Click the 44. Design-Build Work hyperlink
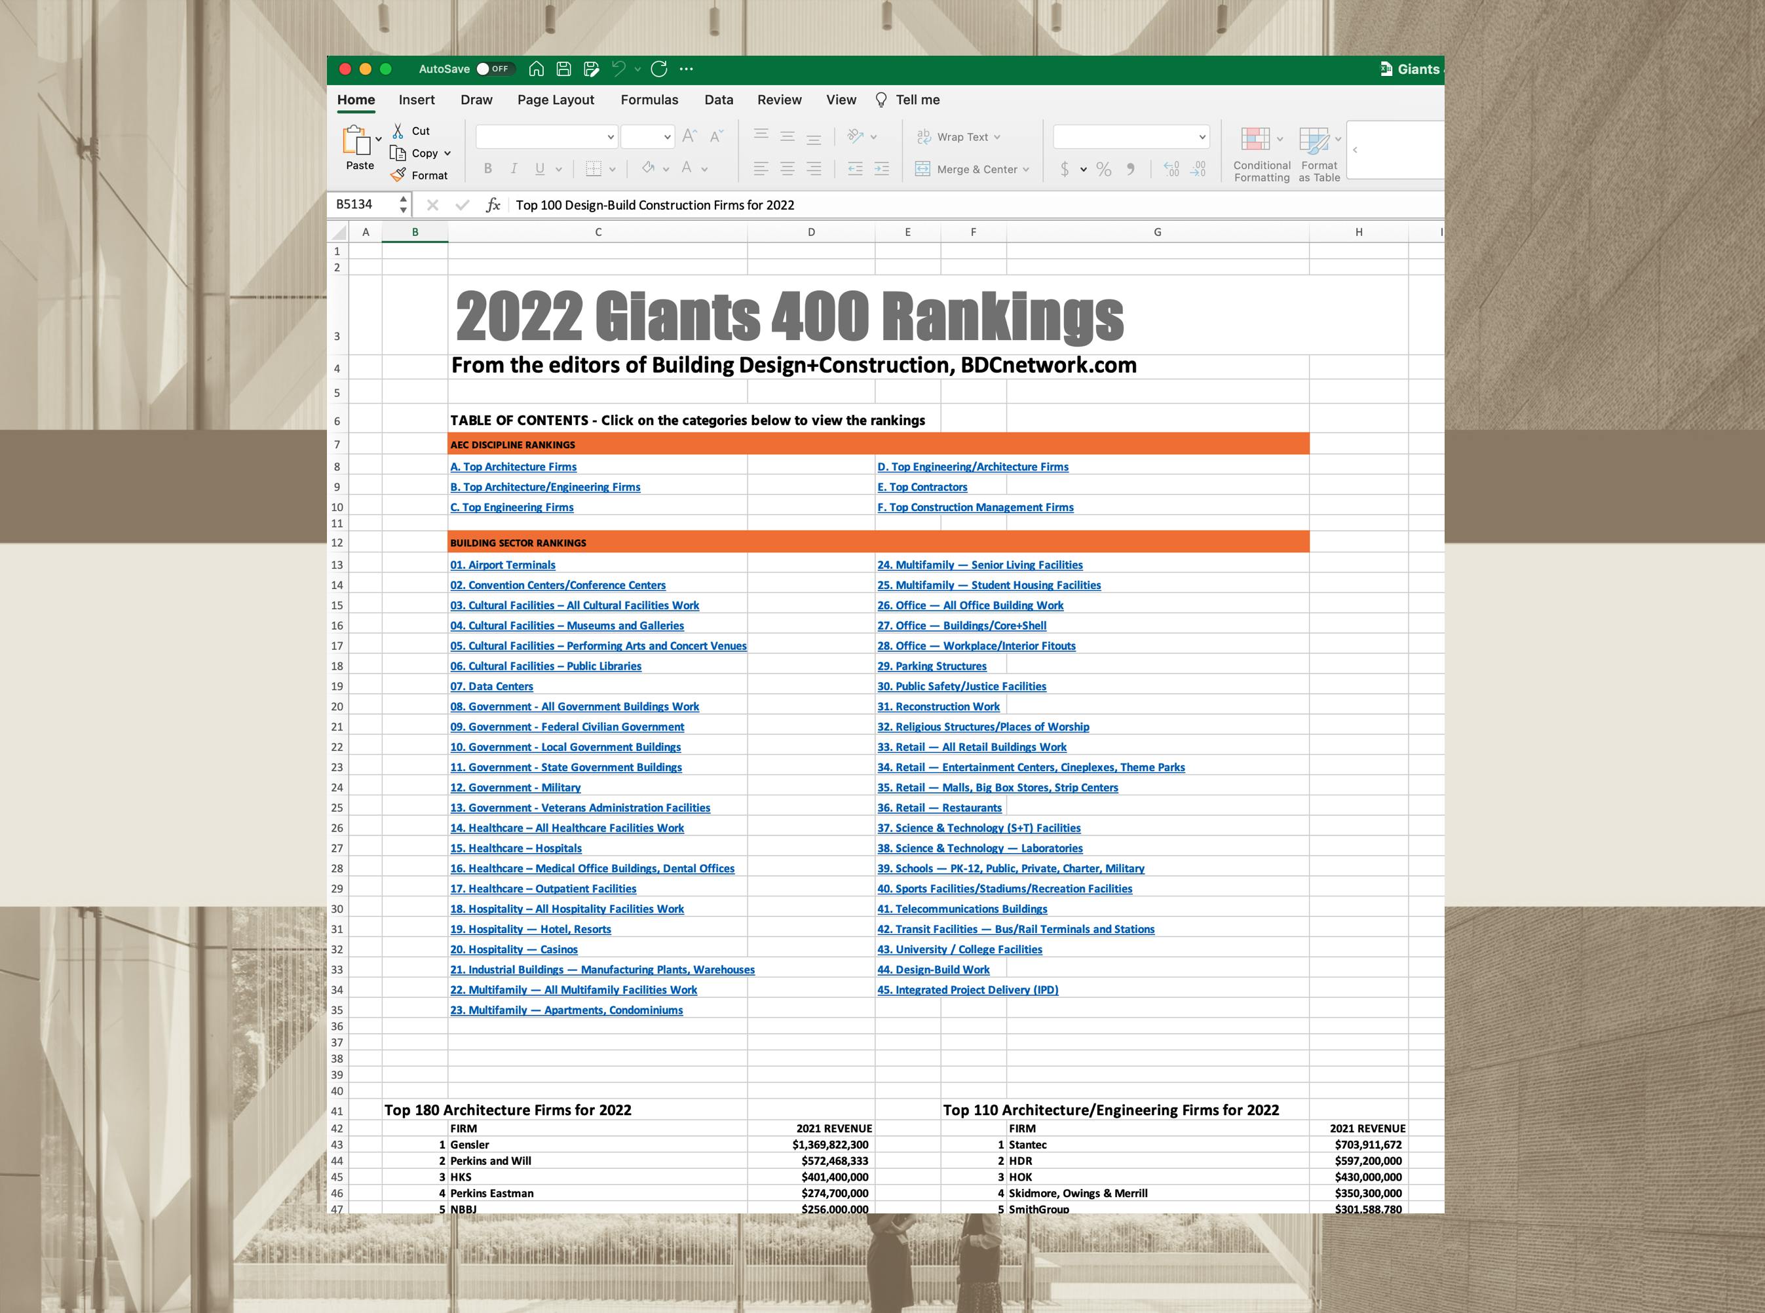This screenshot has height=1313, width=1765. point(933,969)
